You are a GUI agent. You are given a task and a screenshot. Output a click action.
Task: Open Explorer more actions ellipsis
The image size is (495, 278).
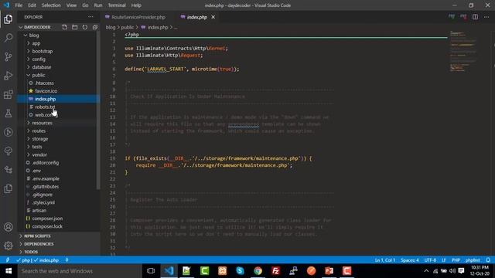(x=90, y=17)
